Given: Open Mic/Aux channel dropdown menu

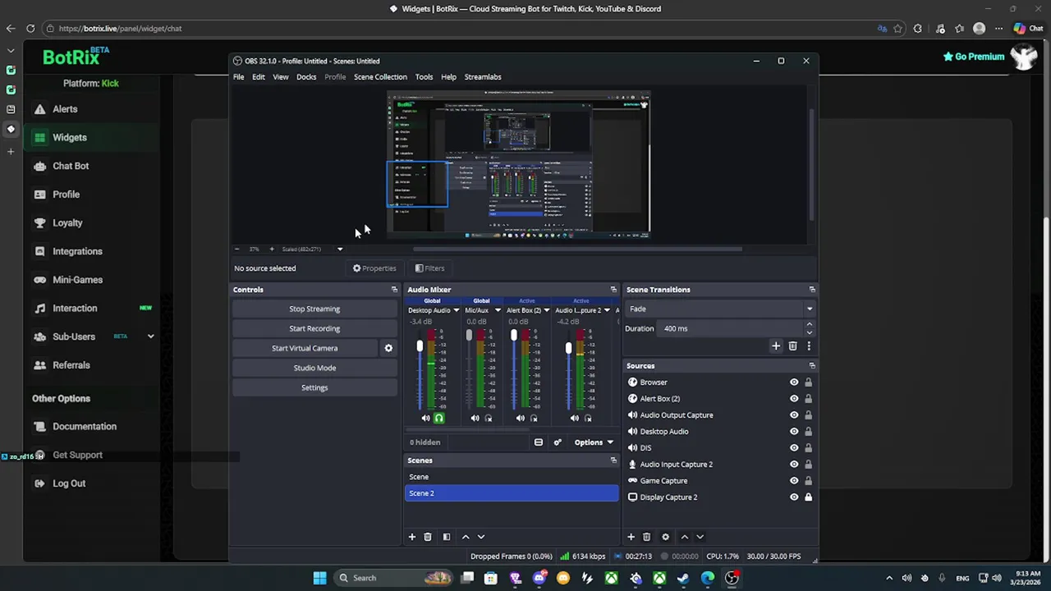Looking at the screenshot, I should pos(498,310).
